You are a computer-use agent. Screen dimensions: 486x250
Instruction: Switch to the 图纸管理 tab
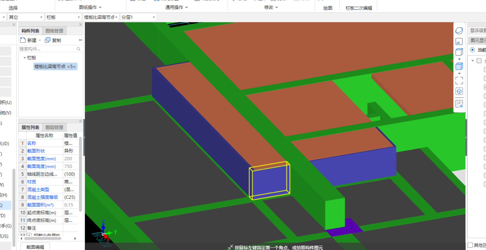coord(54,31)
